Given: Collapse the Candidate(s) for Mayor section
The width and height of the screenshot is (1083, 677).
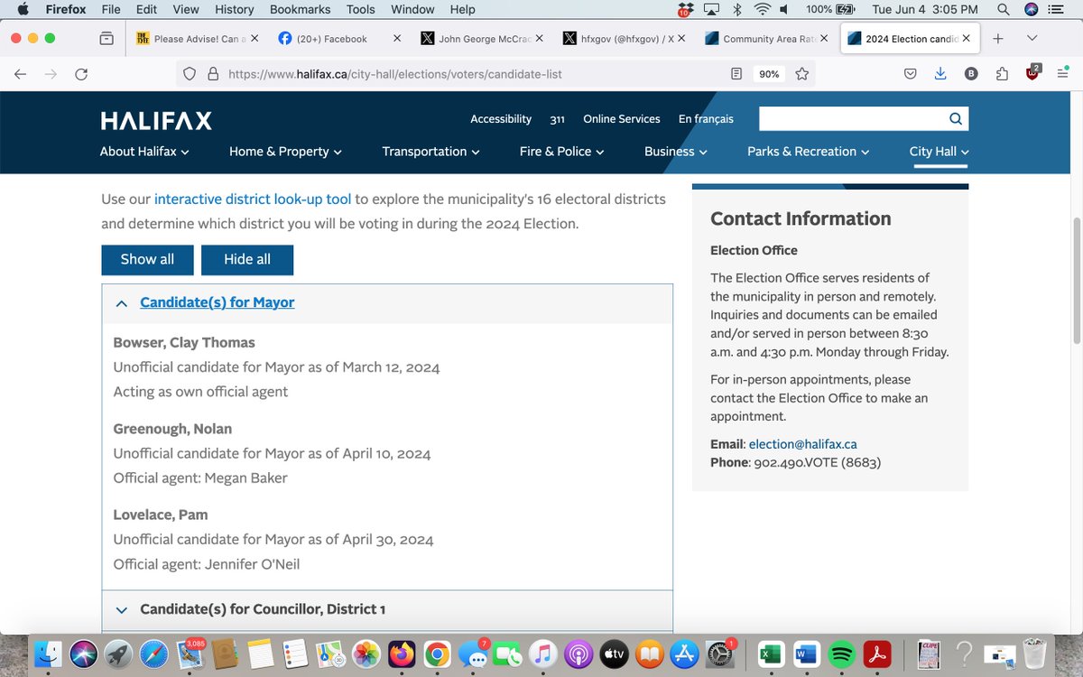Looking at the screenshot, I should click(387, 303).
